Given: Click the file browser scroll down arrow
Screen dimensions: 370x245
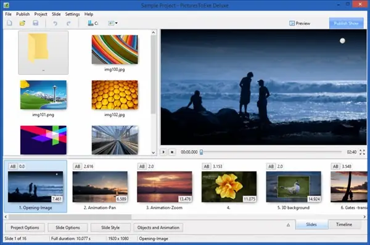Looking at the screenshot, I should pyautogui.click(x=154, y=152).
